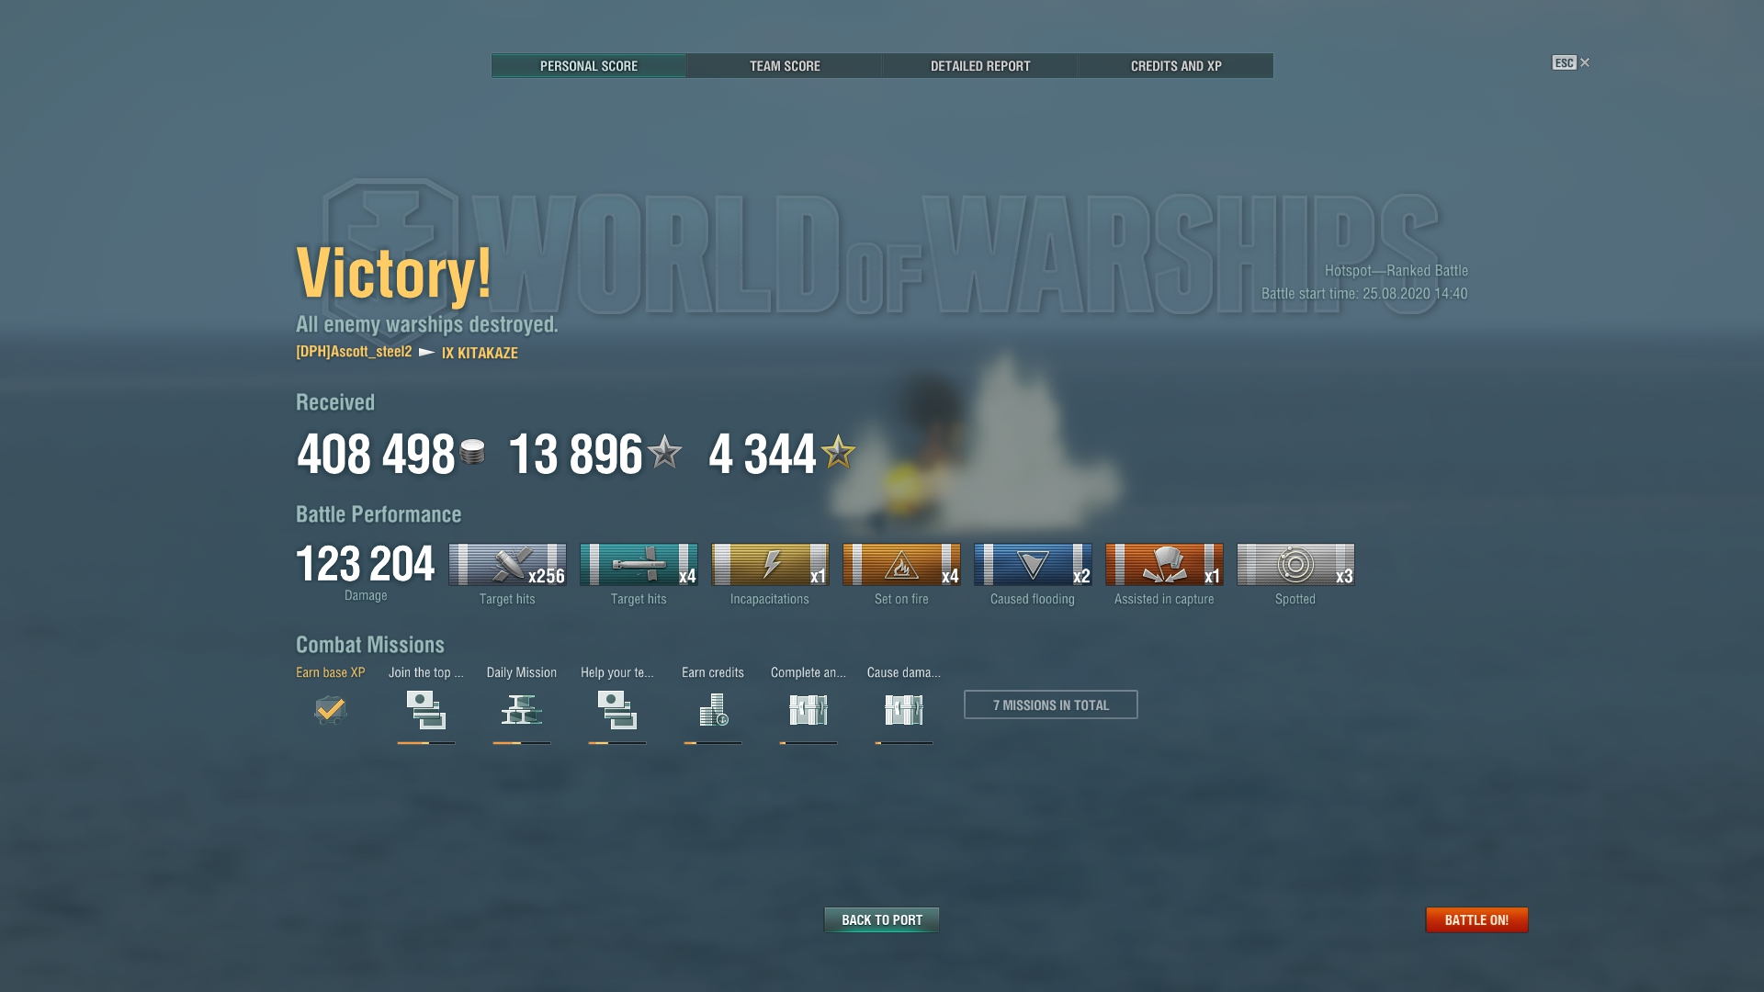Select the Join the top mission icon
This screenshot has height=992, width=1764.
tap(426, 710)
